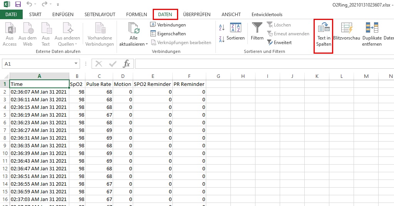Open the DATEI file menu tab
The height and width of the screenshot is (206, 394).
11,15
